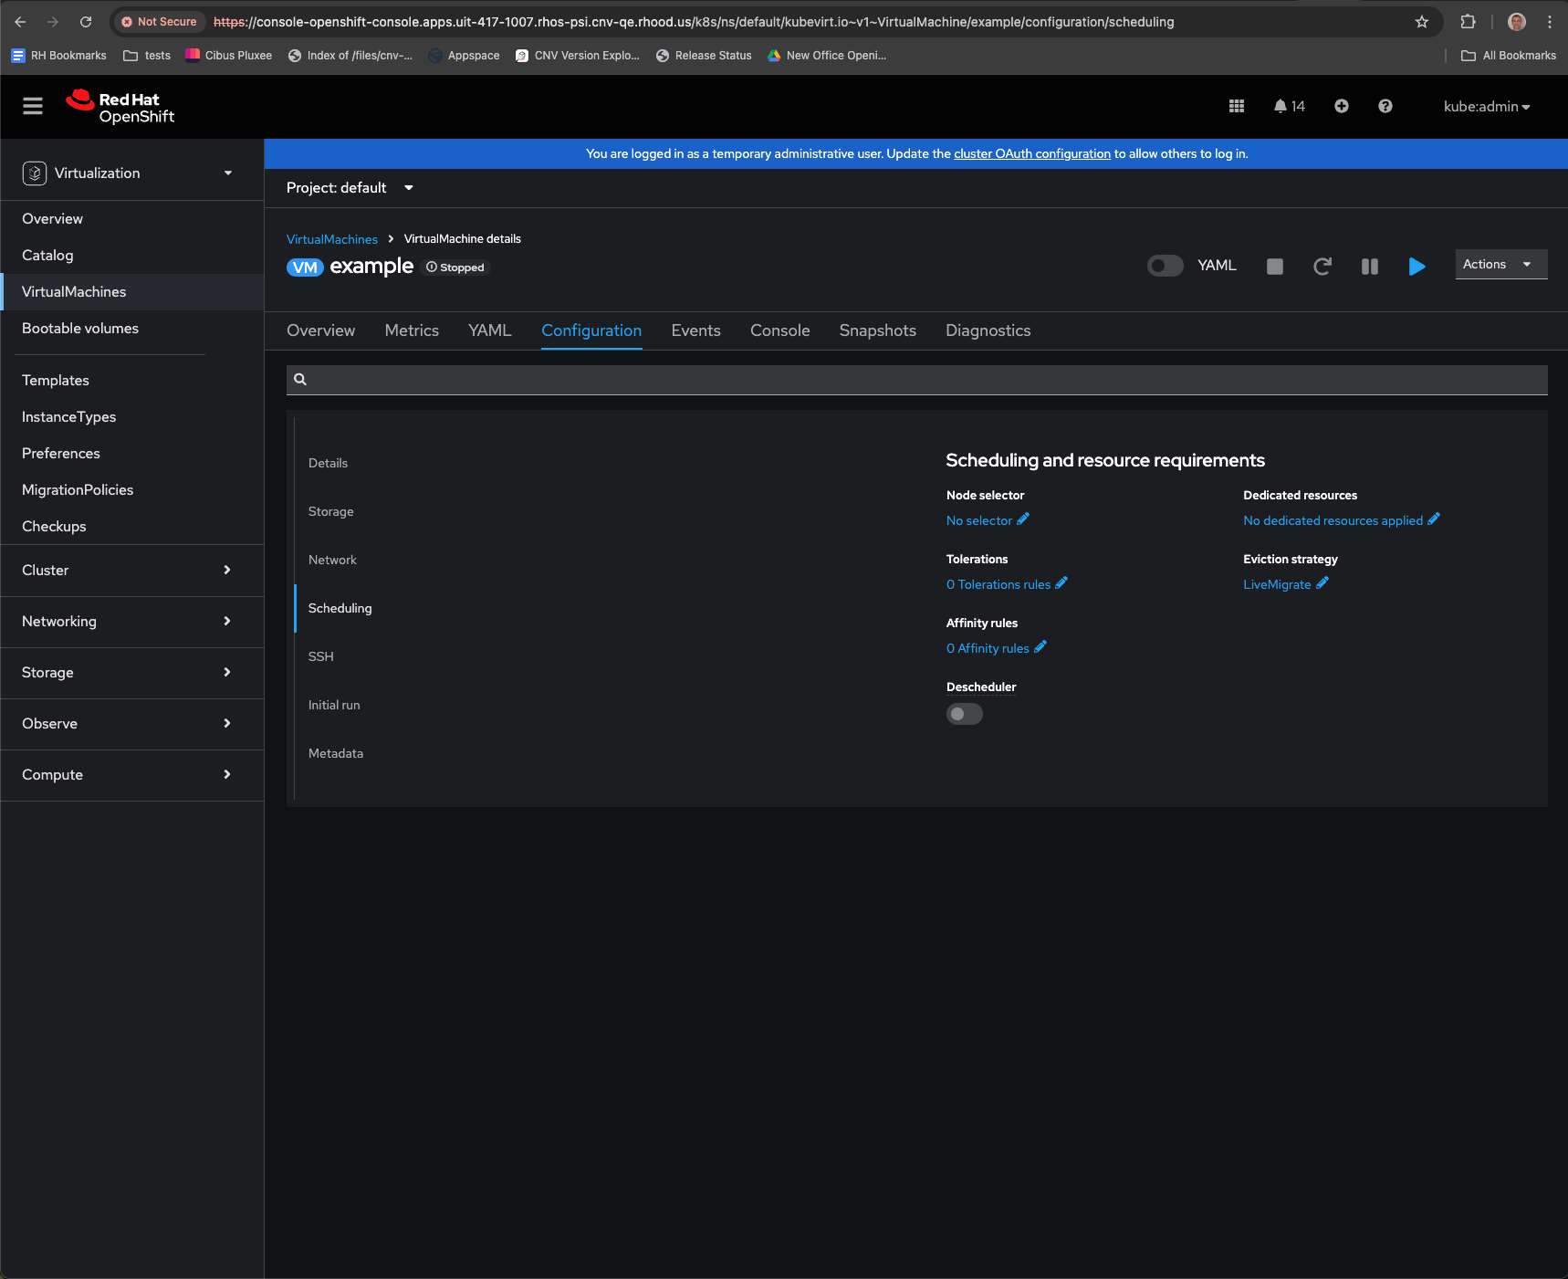Click the quick create plus icon

(x=1341, y=107)
